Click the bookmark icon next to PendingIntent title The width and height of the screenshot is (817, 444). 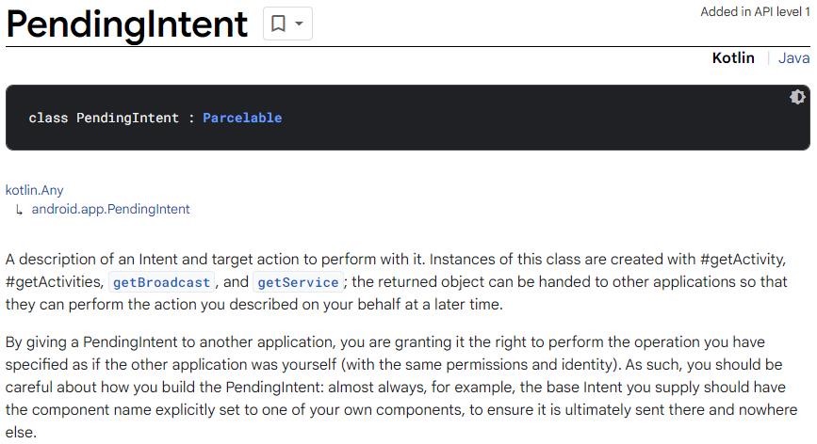point(278,24)
